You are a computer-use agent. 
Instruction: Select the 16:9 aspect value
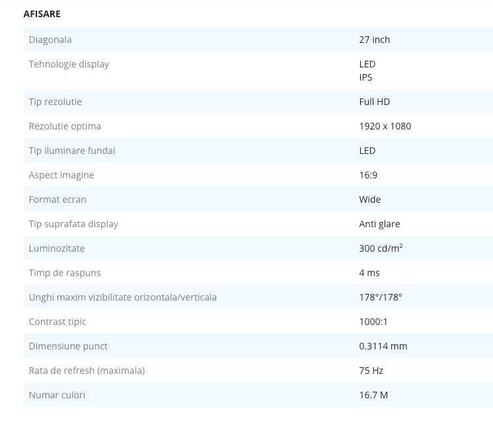point(368,175)
